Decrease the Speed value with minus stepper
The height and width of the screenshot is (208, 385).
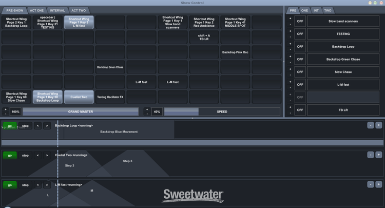click(147, 114)
